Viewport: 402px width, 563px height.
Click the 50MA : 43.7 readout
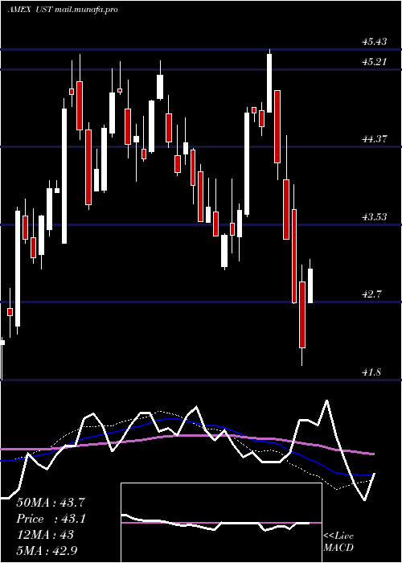[x=51, y=503]
